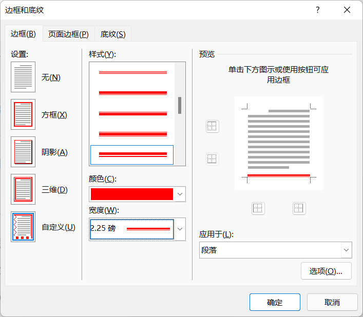Image resolution: width=363 pixels, height=317 pixels.
Task: Select the third line style in list
Action: 132,113
